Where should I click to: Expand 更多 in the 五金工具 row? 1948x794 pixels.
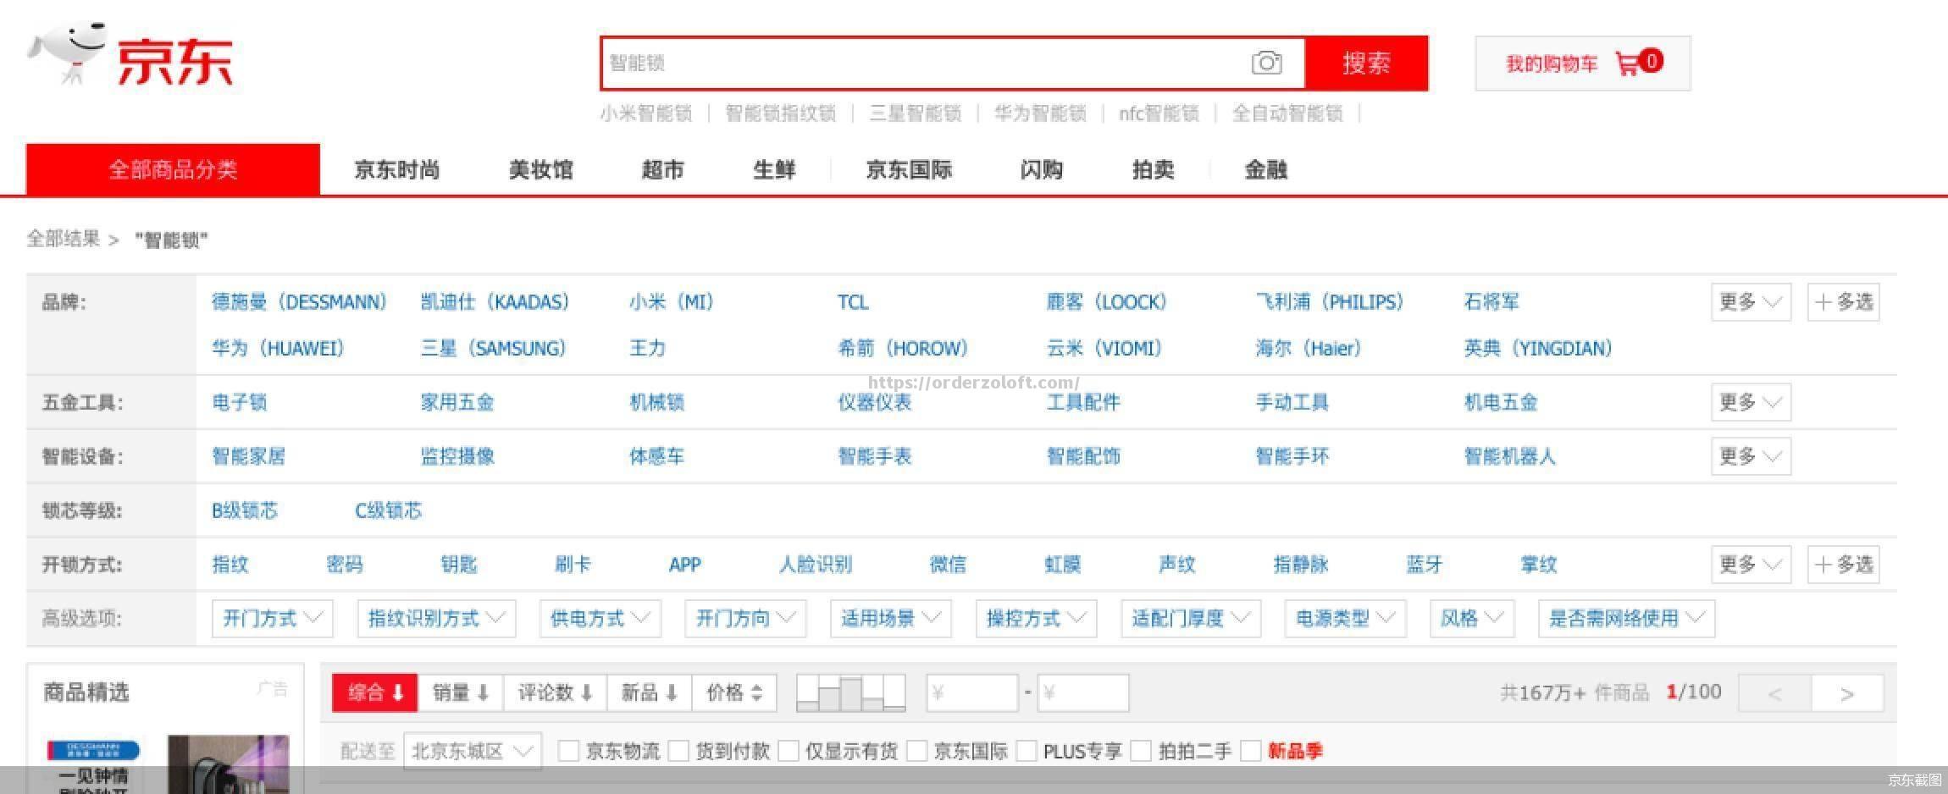tap(1751, 402)
